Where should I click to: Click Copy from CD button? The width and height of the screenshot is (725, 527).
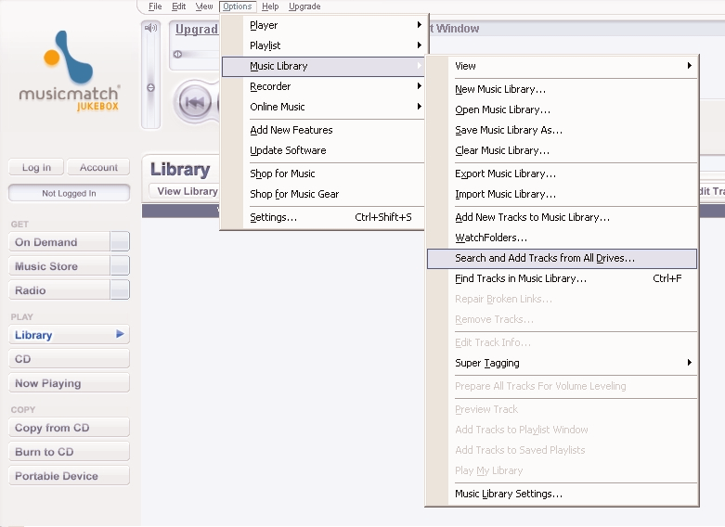[69, 427]
